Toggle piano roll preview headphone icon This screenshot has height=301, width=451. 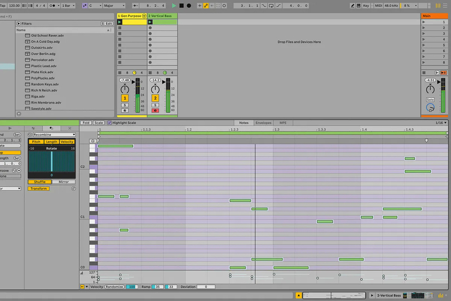coord(92,141)
